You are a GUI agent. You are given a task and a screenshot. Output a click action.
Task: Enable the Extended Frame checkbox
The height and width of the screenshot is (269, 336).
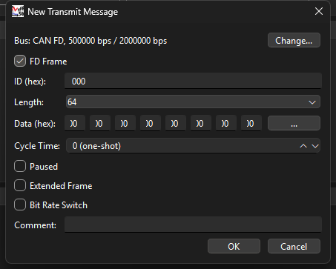(x=20, y=185)
